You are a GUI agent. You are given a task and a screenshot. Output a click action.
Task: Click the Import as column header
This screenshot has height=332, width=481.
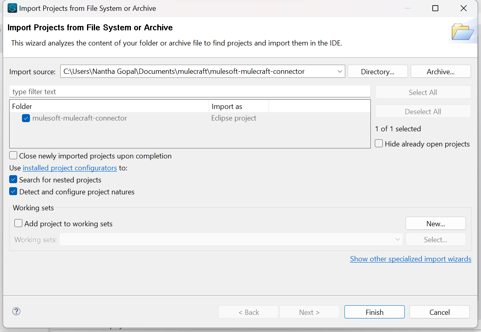pyautogui.click(x=238, y=107)
